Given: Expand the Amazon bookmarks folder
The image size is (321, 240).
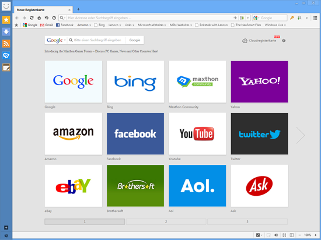Looking at the screenshot, I should coord(84,25).
